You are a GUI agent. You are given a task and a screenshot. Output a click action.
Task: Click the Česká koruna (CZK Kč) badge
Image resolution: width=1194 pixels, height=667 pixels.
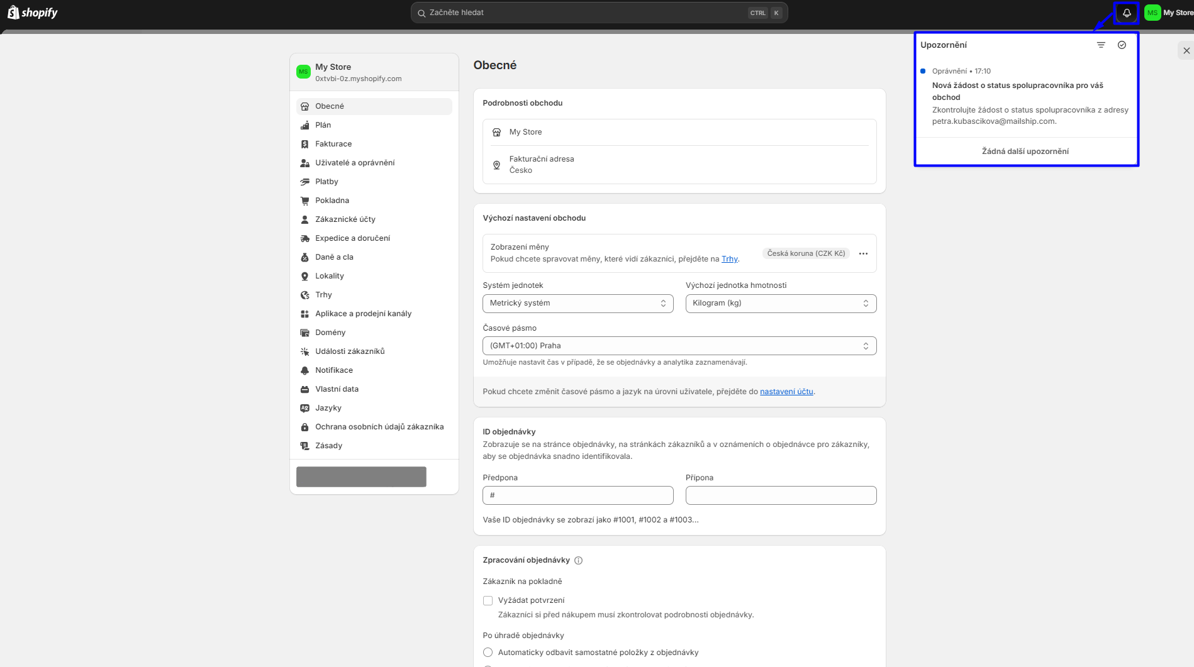coord(806,253)
